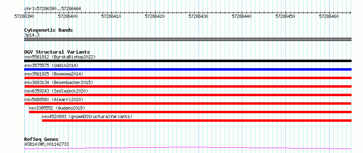The width and height of the screenshot is (363, 153).
Task: Open variant nsv6359243 (Sedlazeck2020) label
Action: tap(56, 91)
